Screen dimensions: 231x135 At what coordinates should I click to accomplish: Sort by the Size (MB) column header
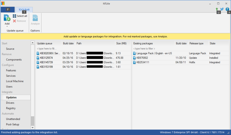(121, 44)
